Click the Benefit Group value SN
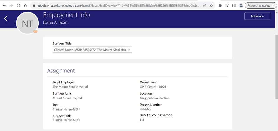 click(x=142, y=120)
